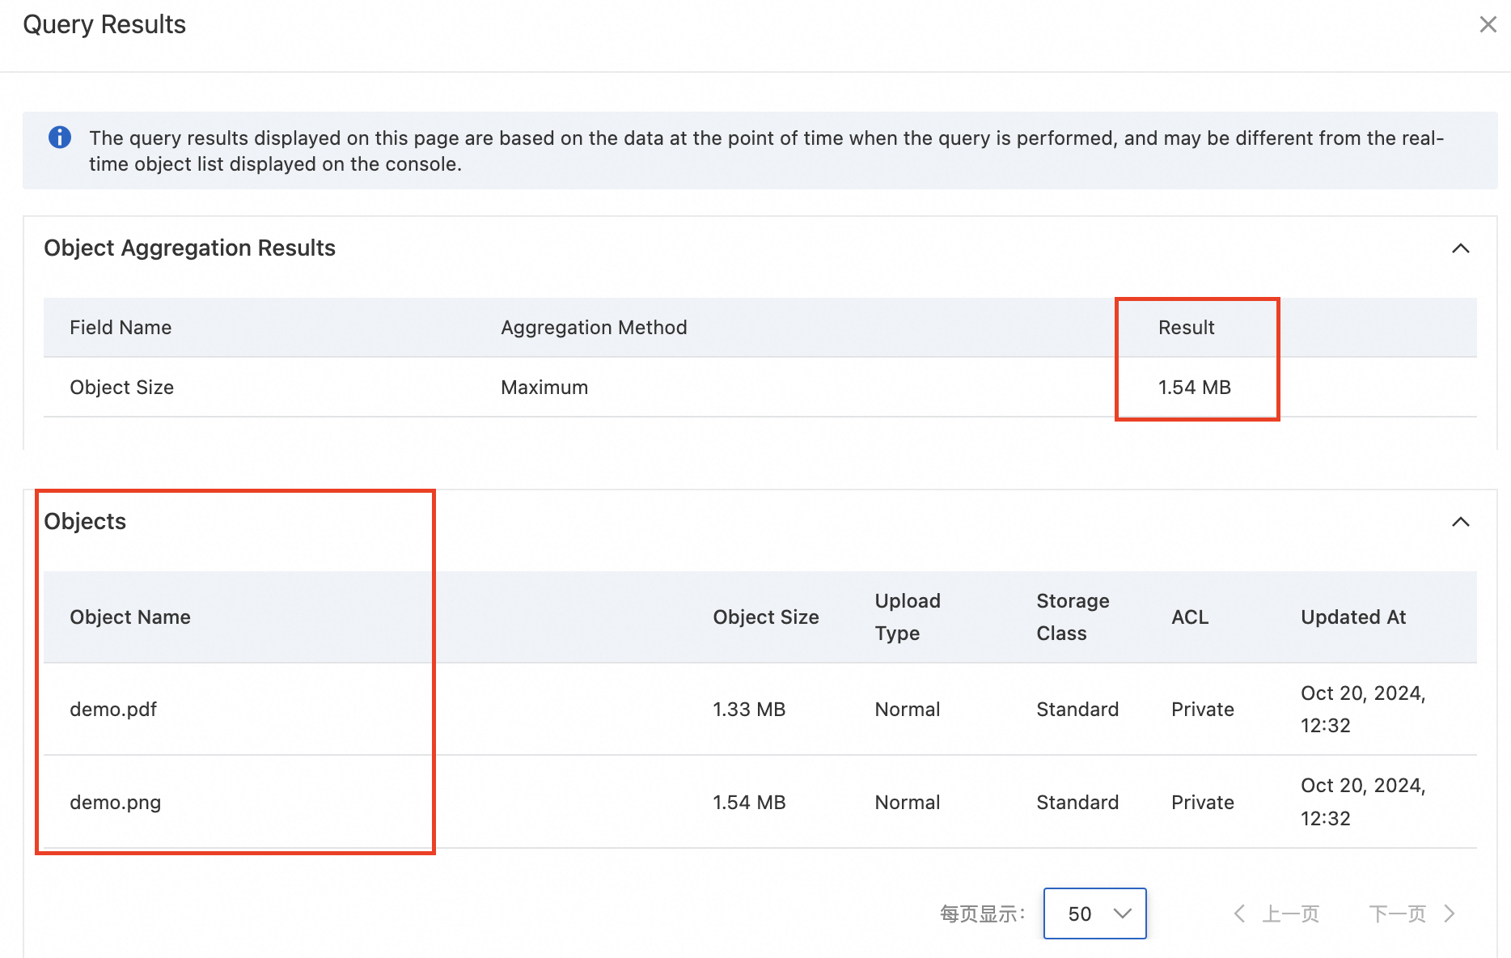Click Normal upload type in demo.png row
This screenshot has width=1511, height=958.
(907, 803)
